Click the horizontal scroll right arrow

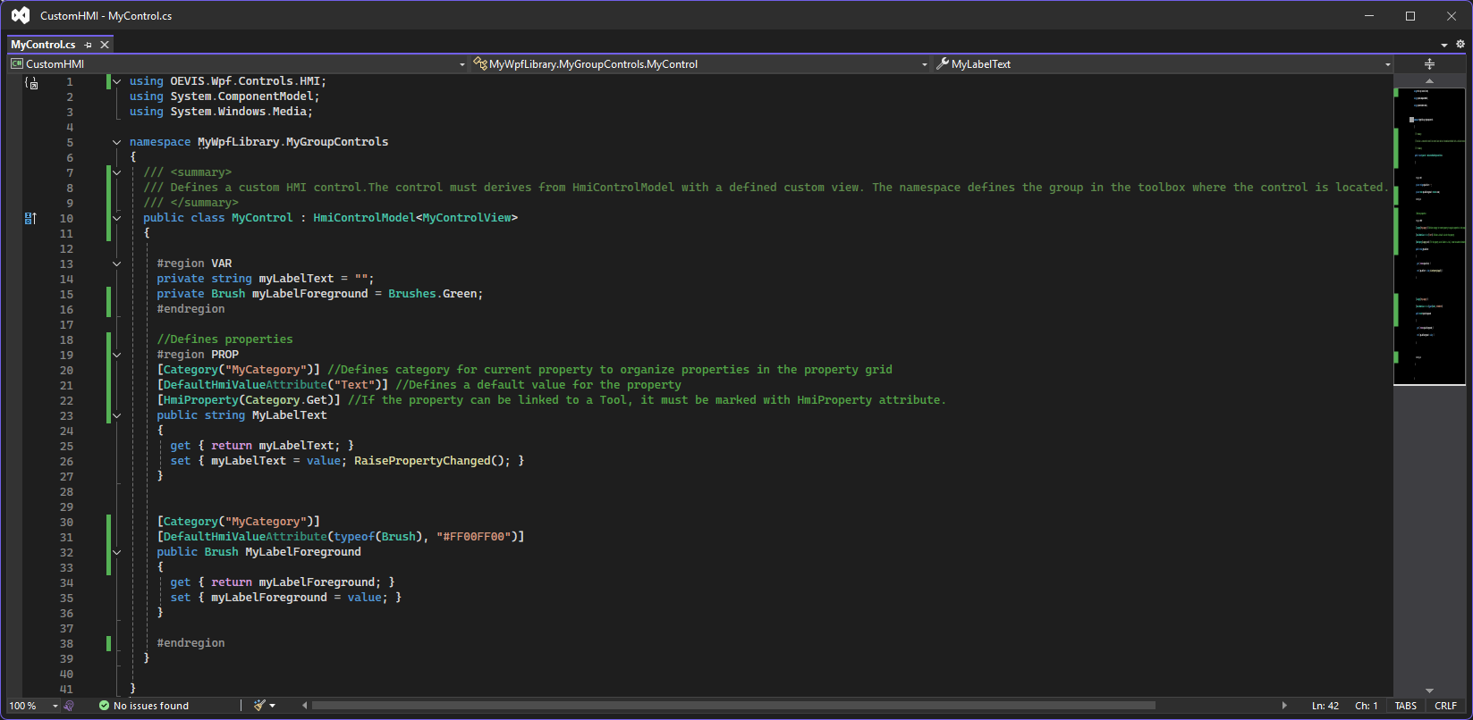pyautogui.click(x=1284, y=706)
